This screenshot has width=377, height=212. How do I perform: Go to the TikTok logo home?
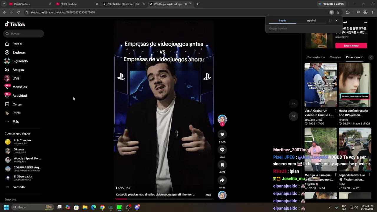click(x=15, y=24)
